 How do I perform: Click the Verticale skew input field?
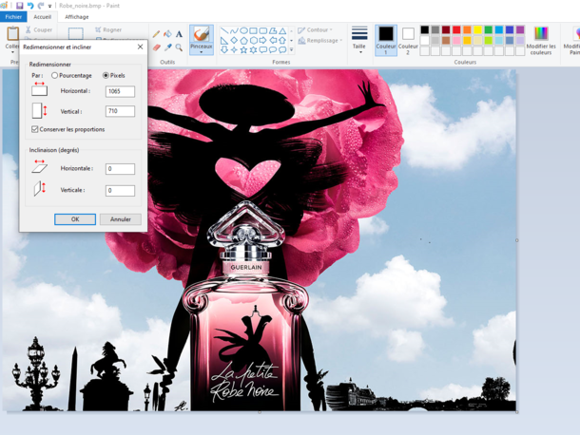click(x=120, y=190)
